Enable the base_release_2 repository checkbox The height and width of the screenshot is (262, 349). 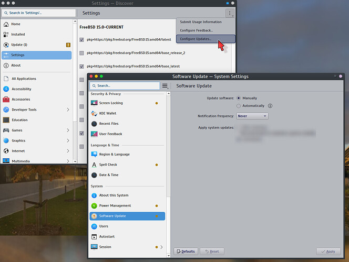point(81,53)
